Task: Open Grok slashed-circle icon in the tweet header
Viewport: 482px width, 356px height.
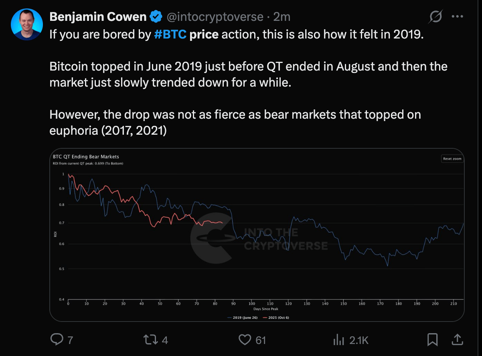Action: 435,17
